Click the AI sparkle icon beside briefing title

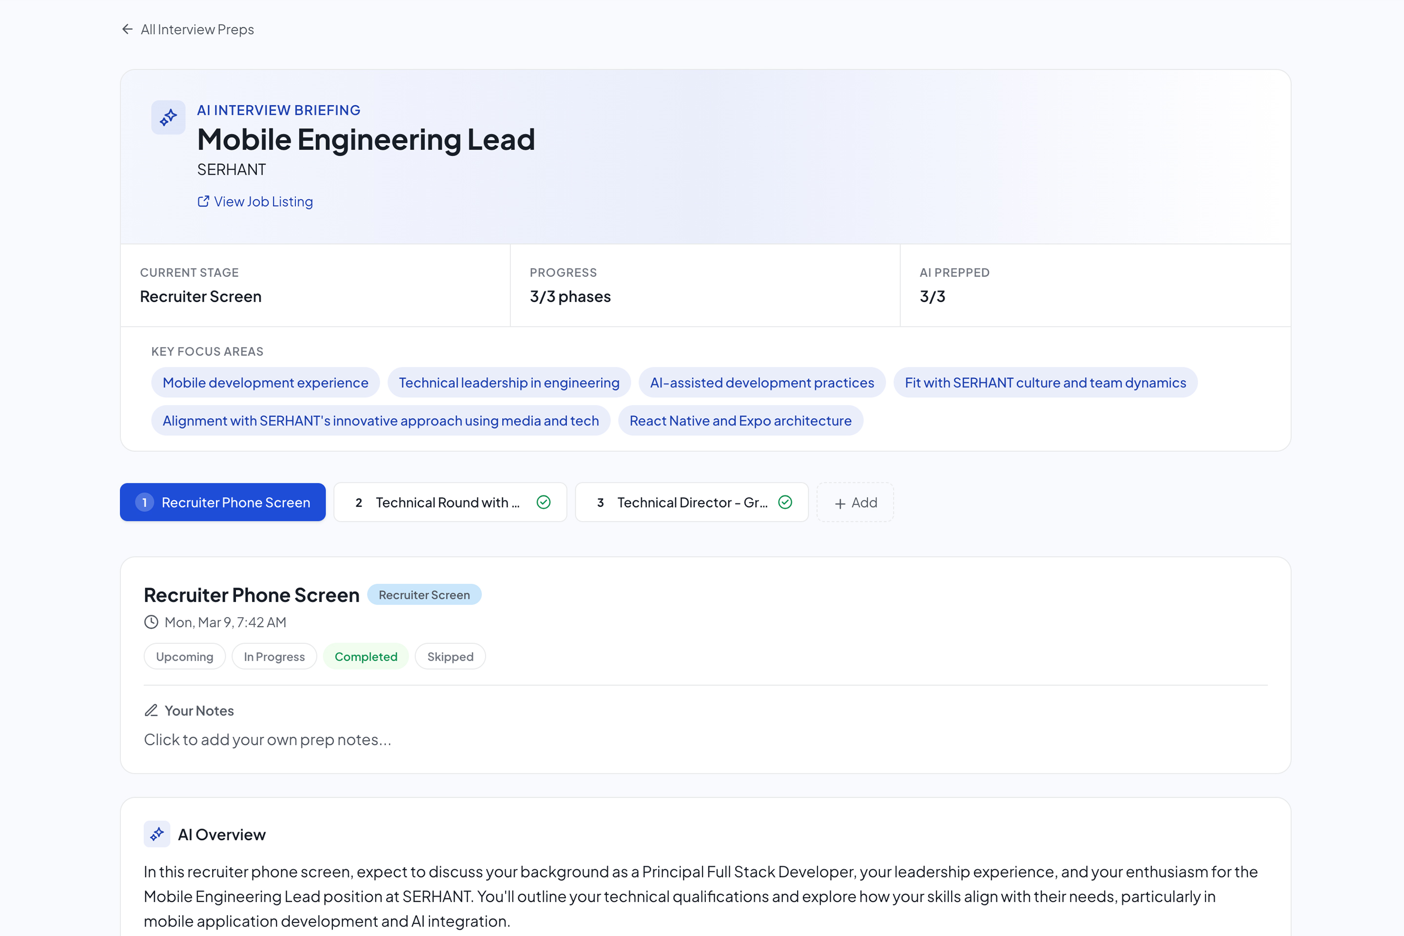tap(168, 117)
